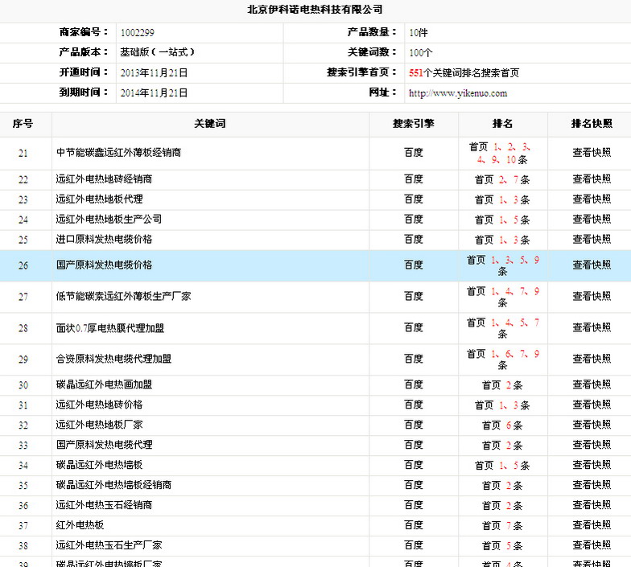Click keyword 远红外电热地砖价格
Image resolution: width=631 pixels, height=567 pixels.
100,405
